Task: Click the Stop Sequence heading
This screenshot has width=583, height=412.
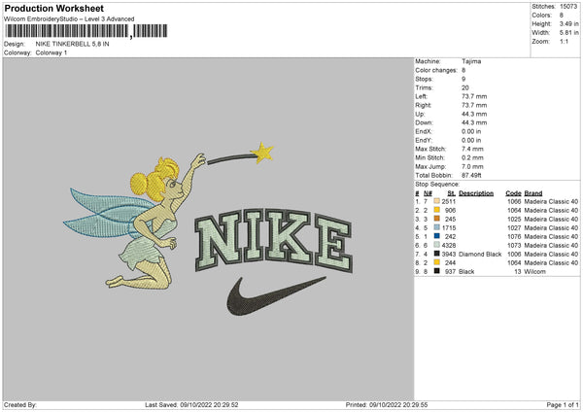Action: [x=437, y=185]
